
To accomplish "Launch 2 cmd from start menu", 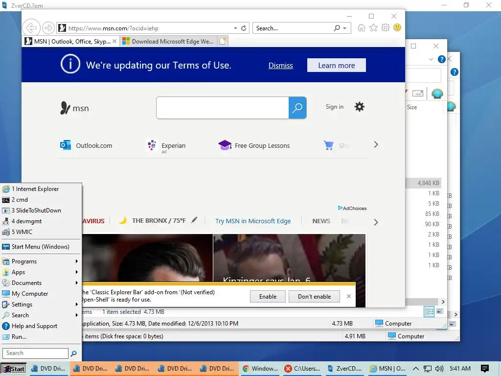I will (41, 200).
